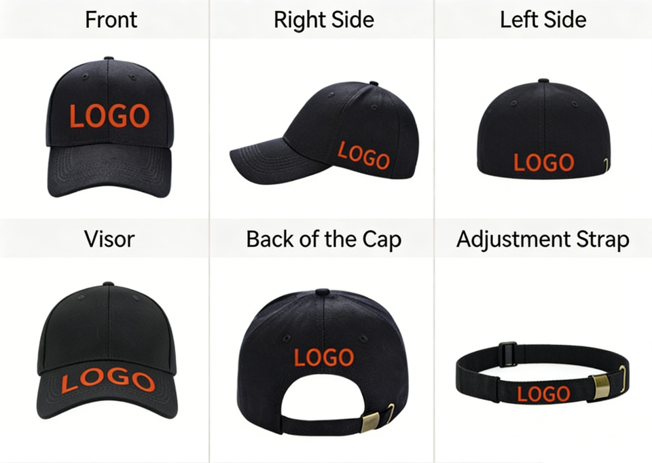
Task: Click the brass buckle on back cap
Action: tap(369, 422)
